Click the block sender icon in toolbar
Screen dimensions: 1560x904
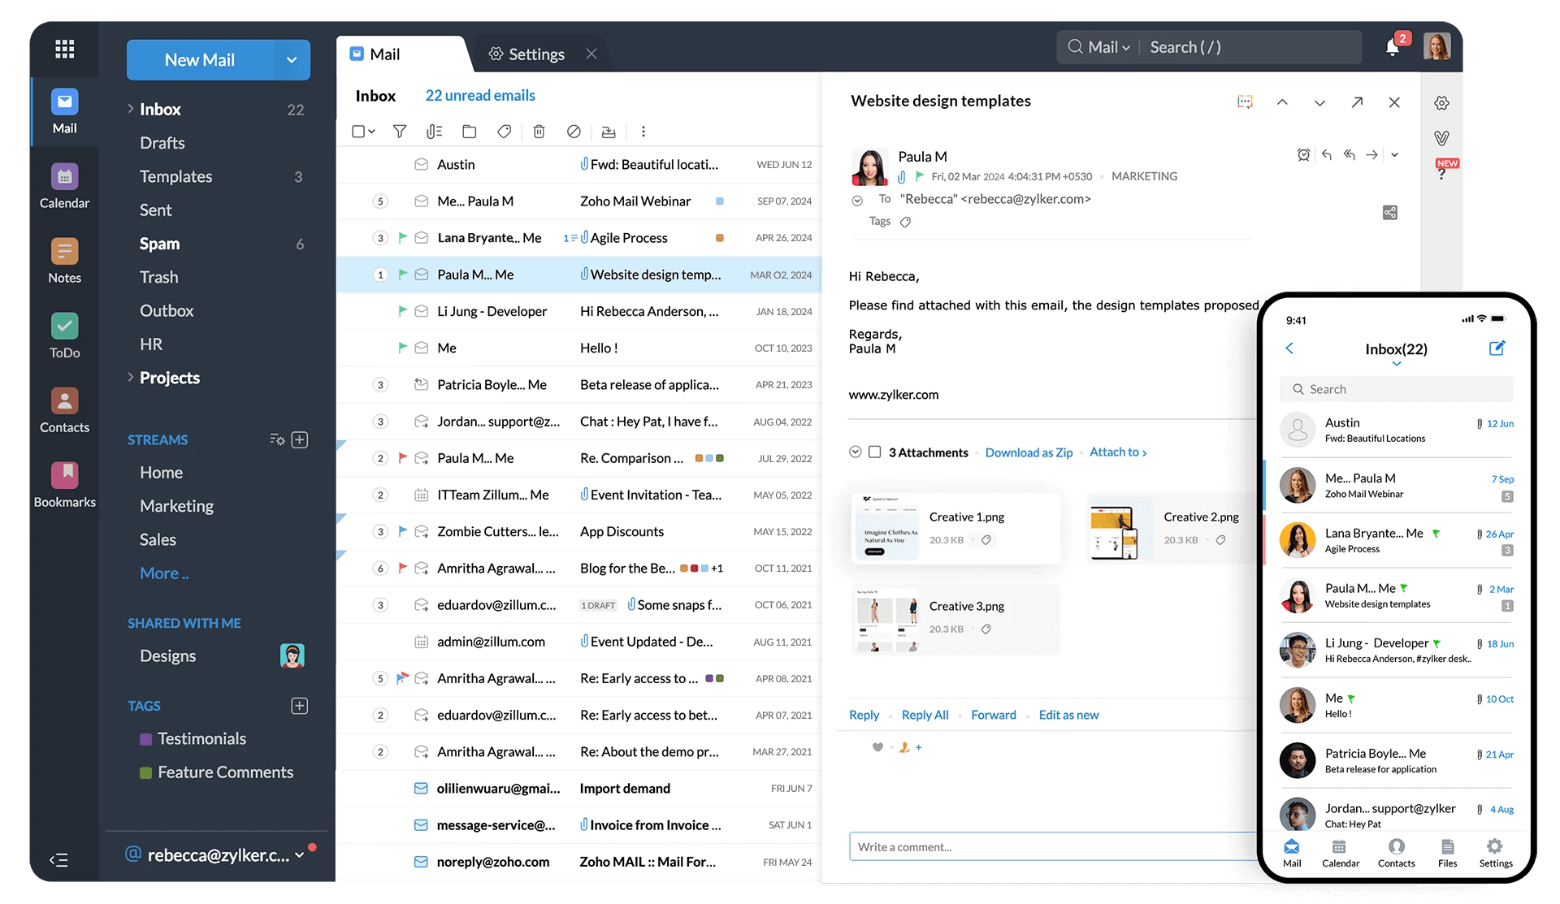point(573,132)
